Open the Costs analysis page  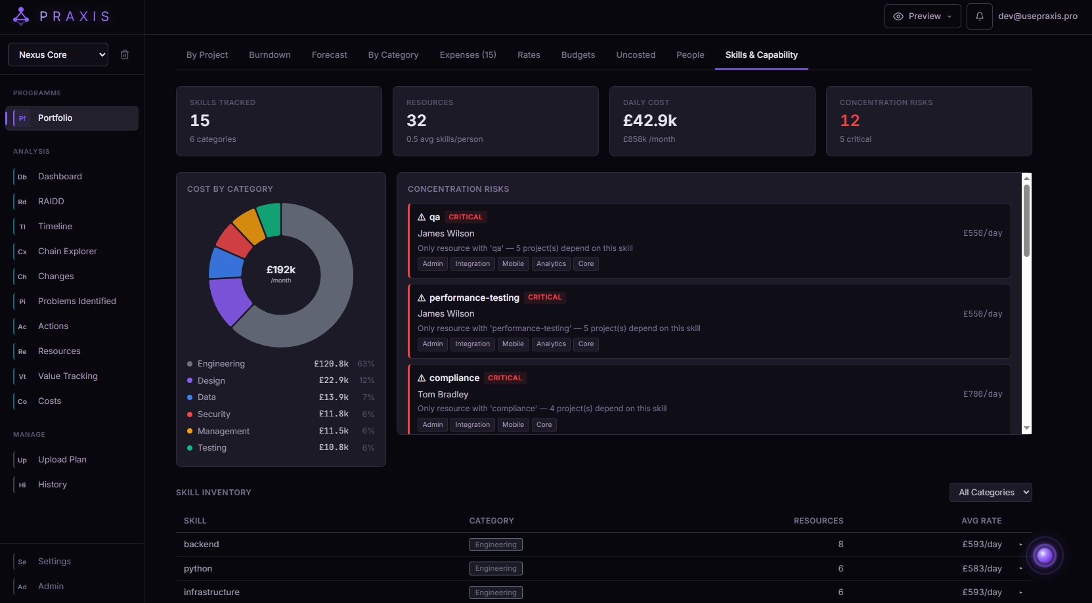coord(49,401)
